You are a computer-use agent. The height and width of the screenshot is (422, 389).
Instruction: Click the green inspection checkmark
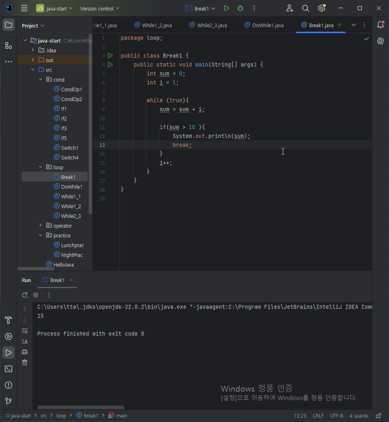coord(366,39)
